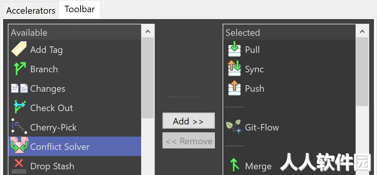Select the Sync icon in Selected list
This screenshot has width=377, height=175.
(234, 68)
